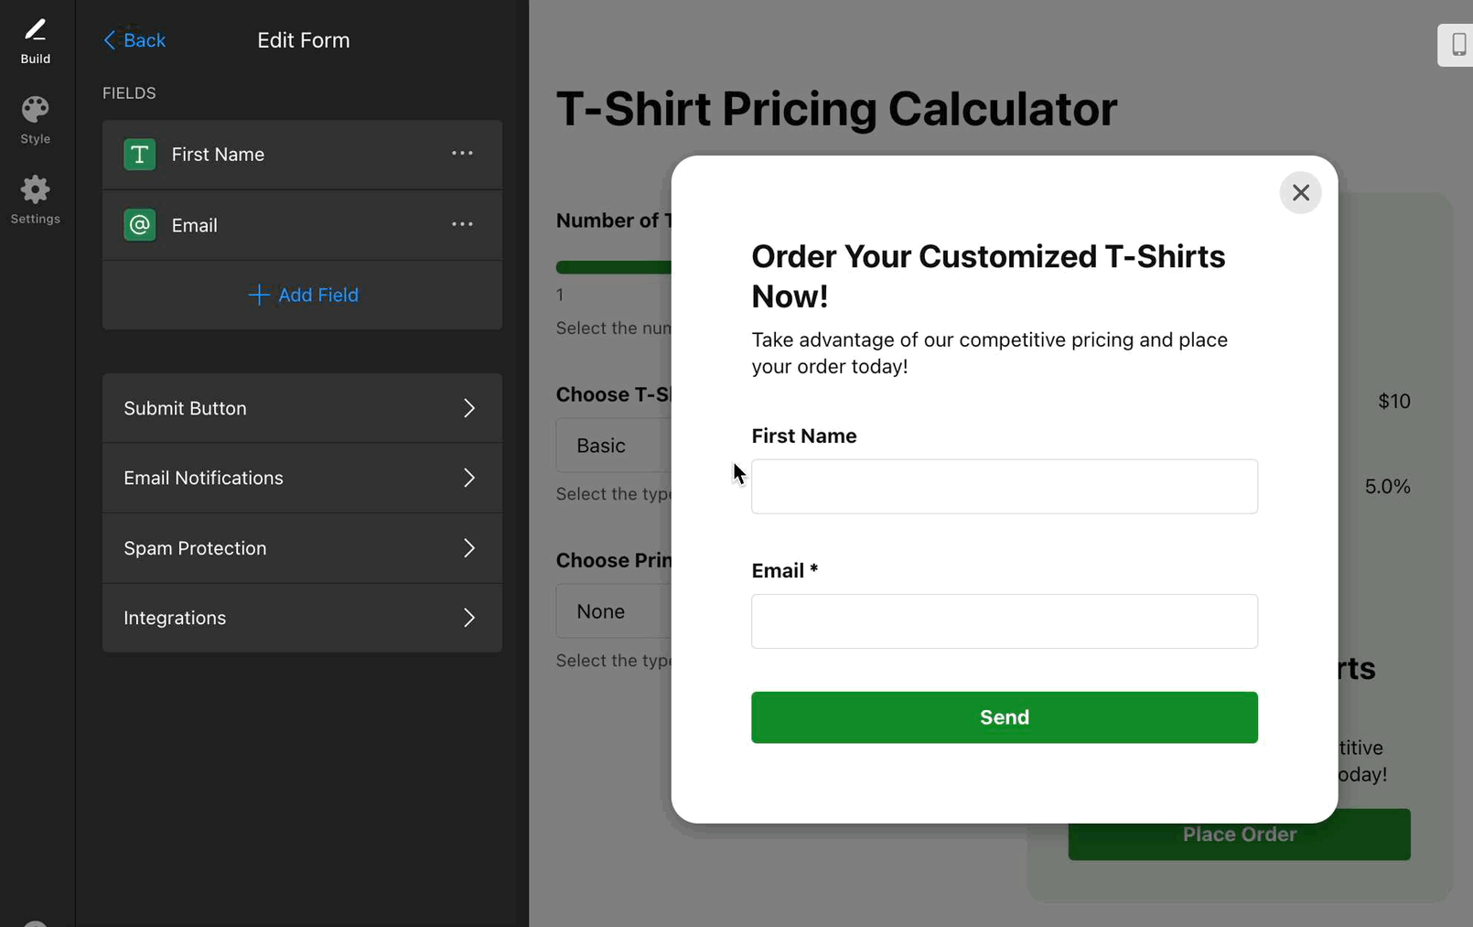Screen dimensions: 1473x927
Task: Expand Spam Protection settings
Action: pos(302,548)
